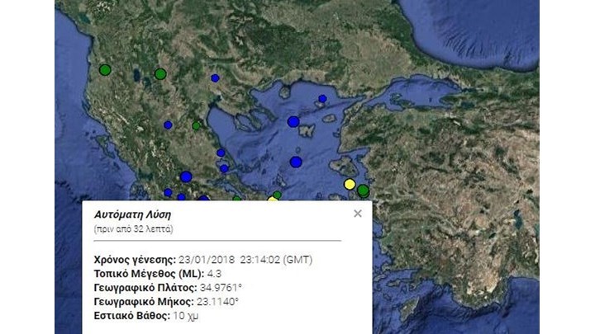The height and width of the screenshot is (334, 595).
Task: Select the yellow earthquake marker beside the green one near Chios
Action: click(x=350, y=185)
